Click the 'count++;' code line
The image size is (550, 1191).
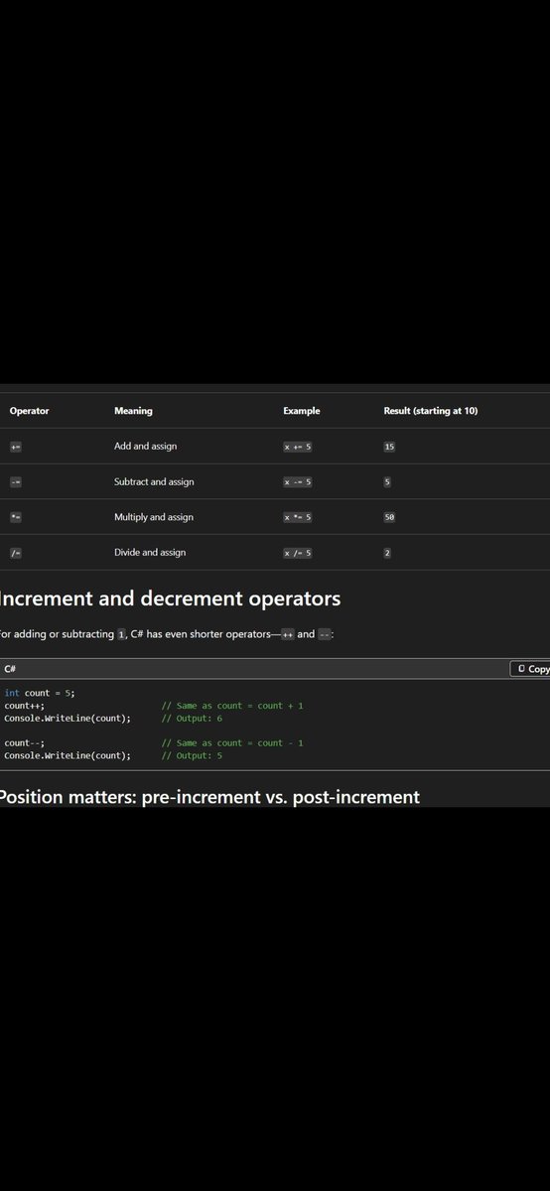(24, 706)
